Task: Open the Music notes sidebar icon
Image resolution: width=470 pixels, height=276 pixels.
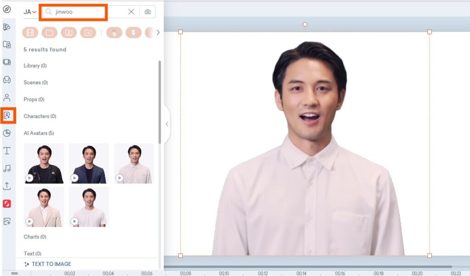Action: [x=7, y=168]
